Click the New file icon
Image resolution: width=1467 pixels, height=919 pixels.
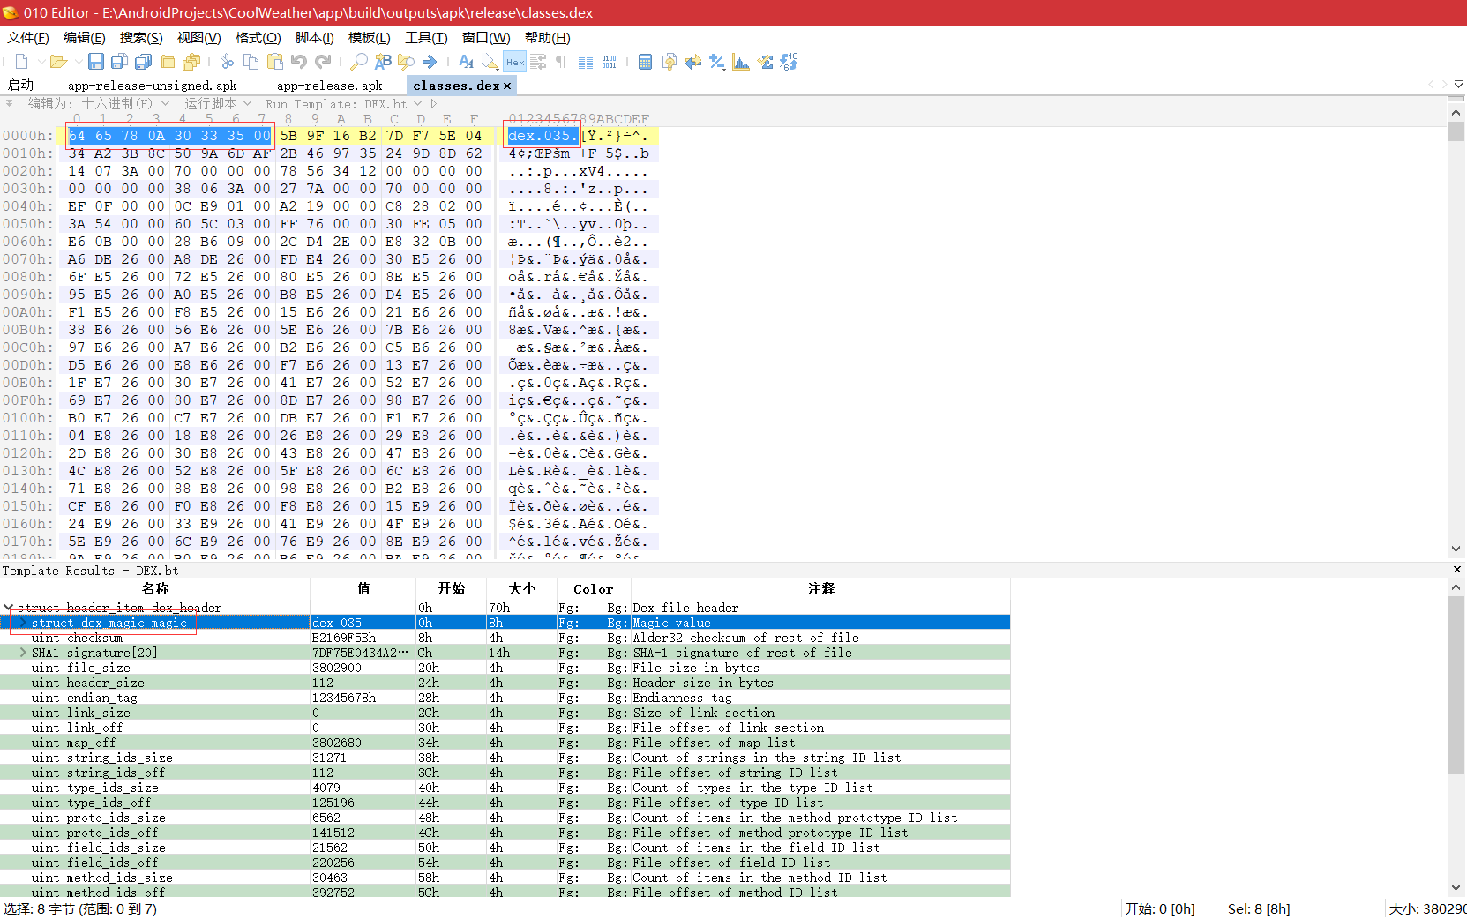point(22,62)
